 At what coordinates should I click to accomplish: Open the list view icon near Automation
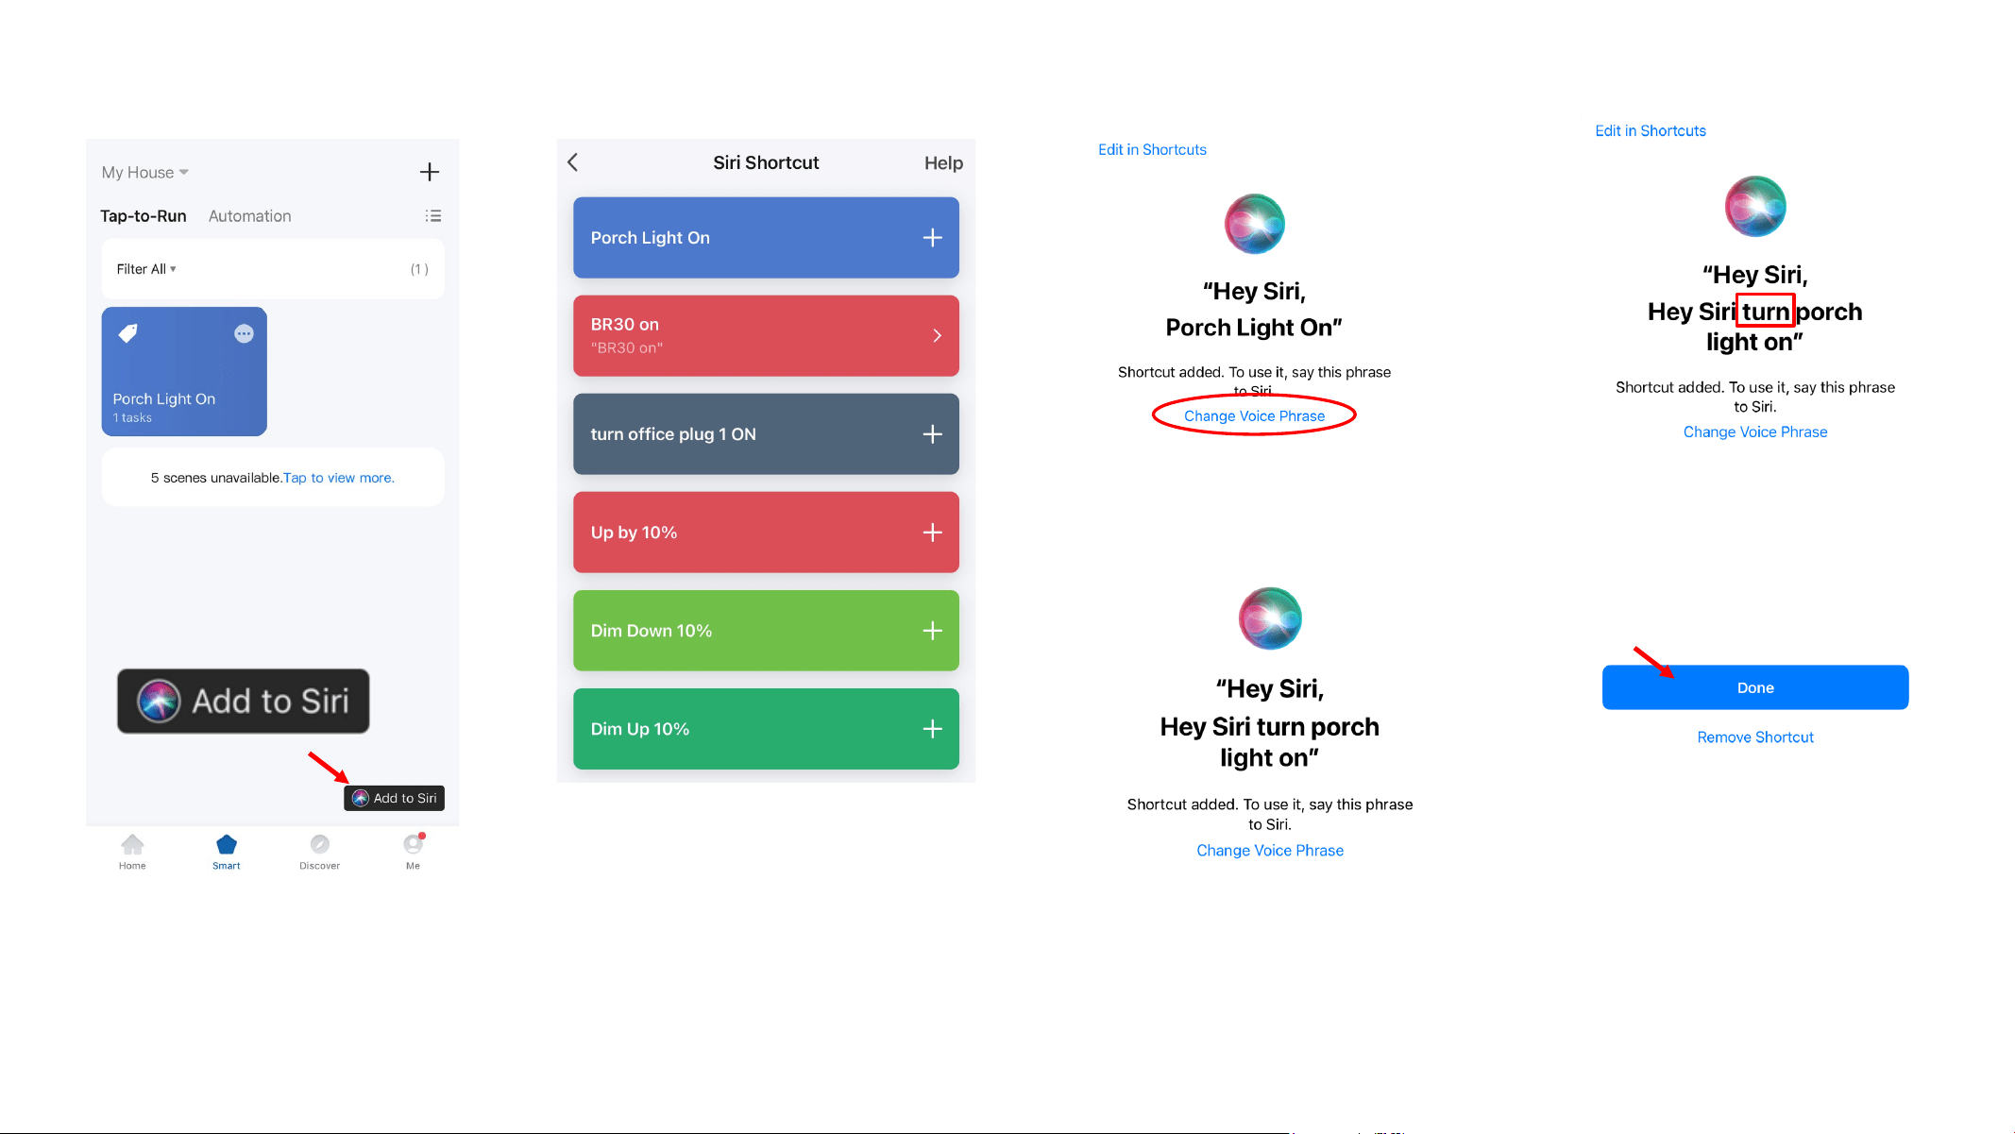coord(433,216)
